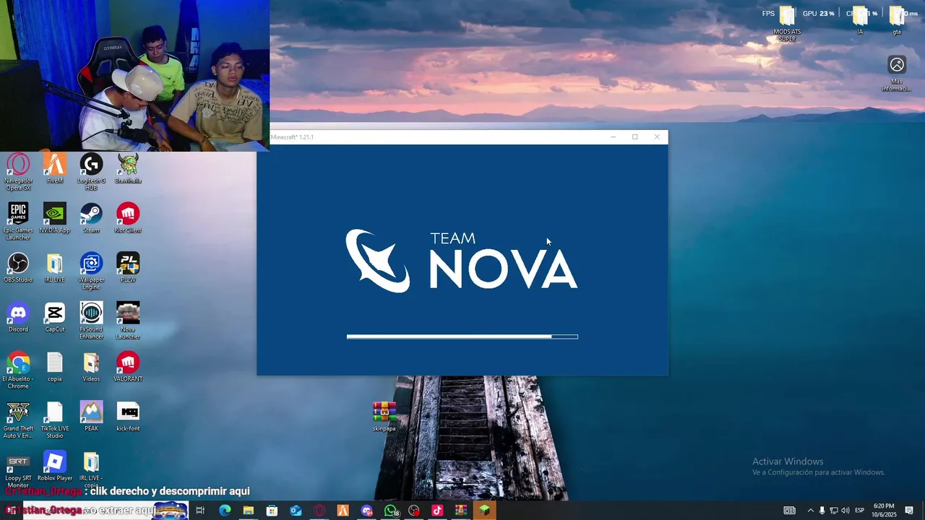
Task: Launch the PEAK desktop shortcut
Action: pyautogui.click(x=91, y=416)
